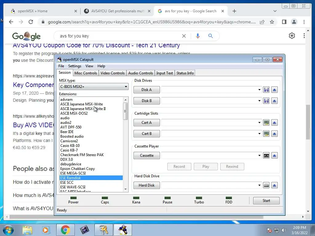Viewport: 315px width, 236px height.
Task: Open Google quick settings gear
Action: 292,36
